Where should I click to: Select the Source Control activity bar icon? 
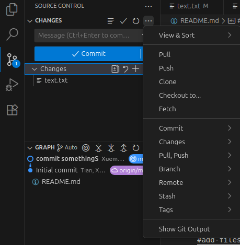[12, 60]
